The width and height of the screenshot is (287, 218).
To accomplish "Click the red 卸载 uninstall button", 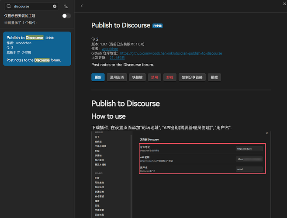I will pyautogui.click(x=169, y=77).
